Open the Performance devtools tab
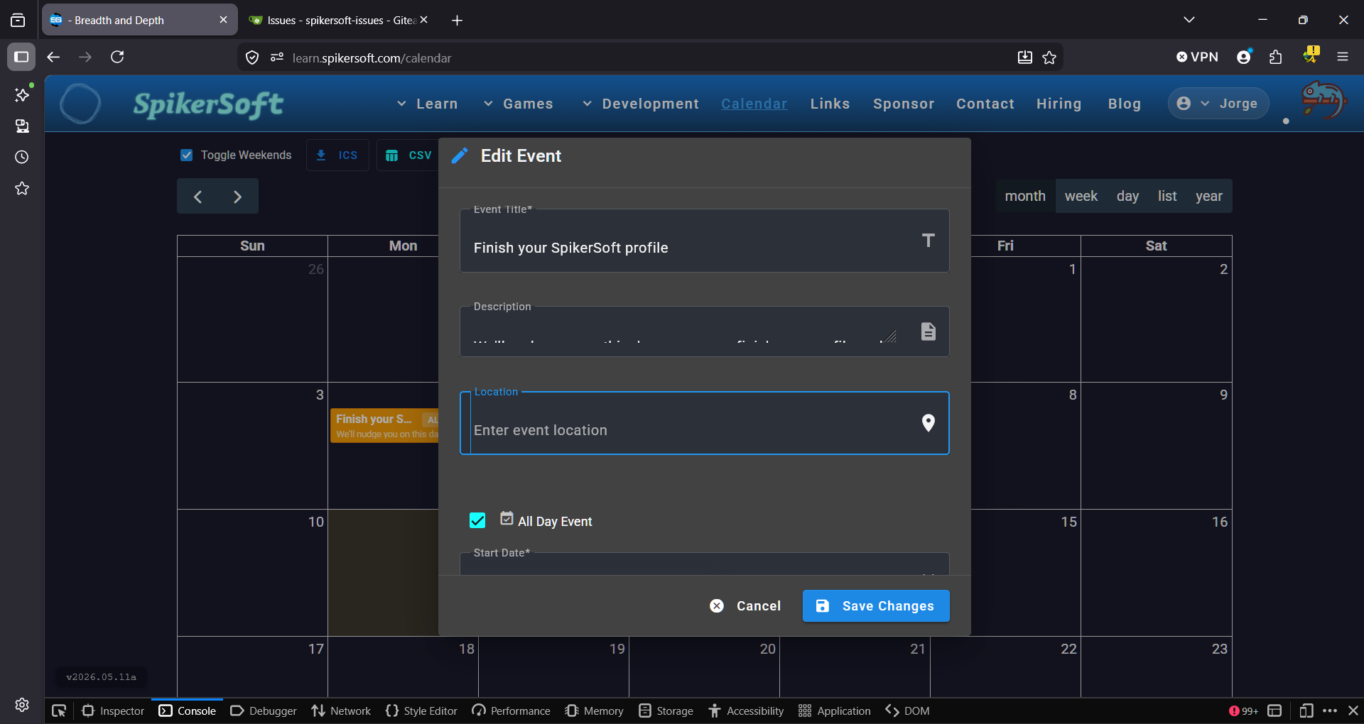This screenshot has width=1364, height=724. [x=511, y=711]
